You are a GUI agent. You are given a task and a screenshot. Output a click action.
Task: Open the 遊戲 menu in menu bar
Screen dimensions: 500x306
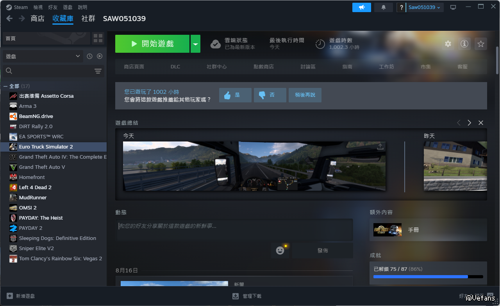pyautogui.click(x=68, y=7)
